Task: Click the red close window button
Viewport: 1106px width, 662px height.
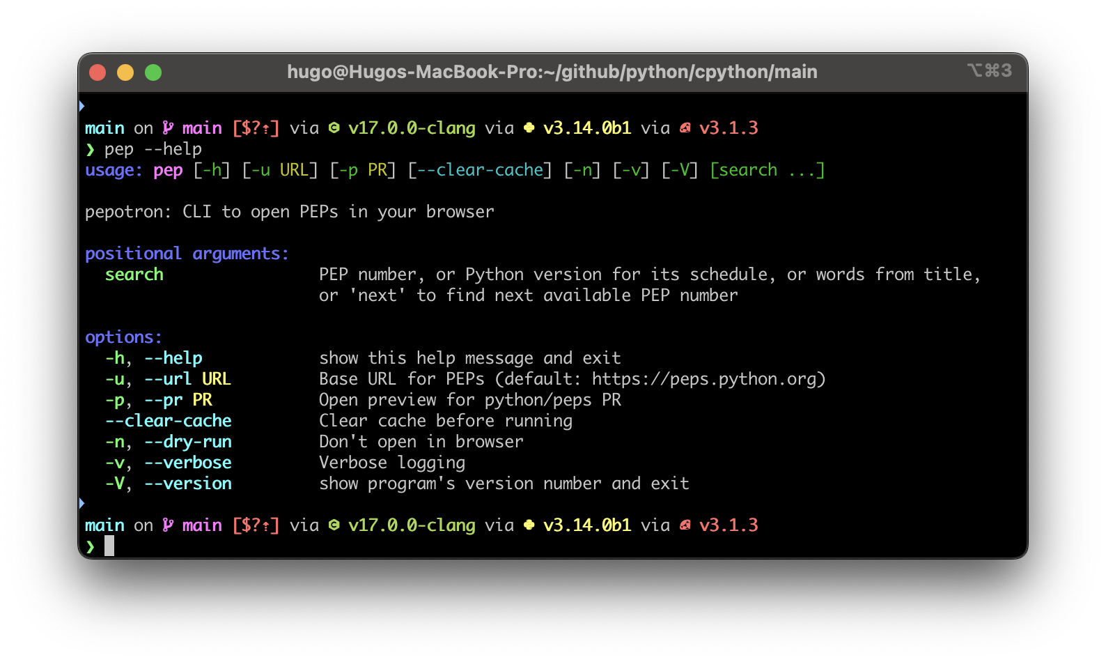Action: point(98,72)
